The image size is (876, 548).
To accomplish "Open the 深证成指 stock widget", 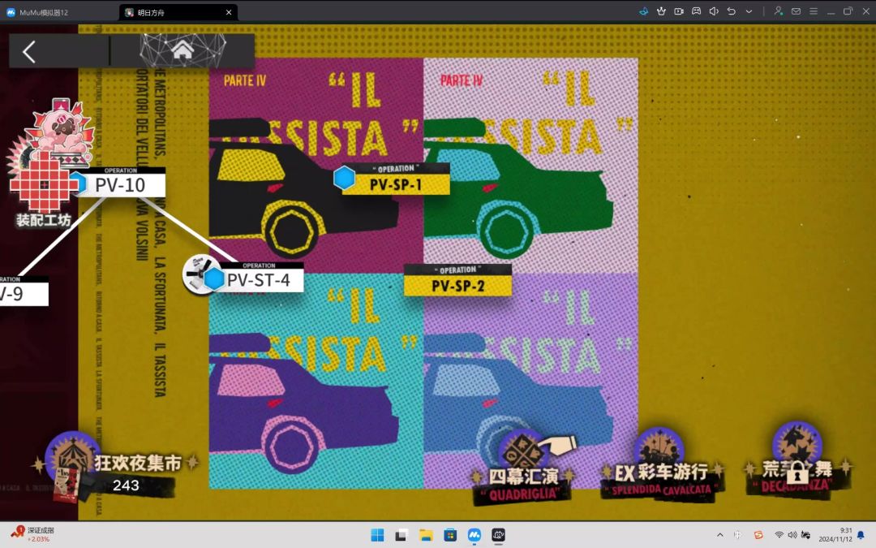I will (x=32, y=534).
